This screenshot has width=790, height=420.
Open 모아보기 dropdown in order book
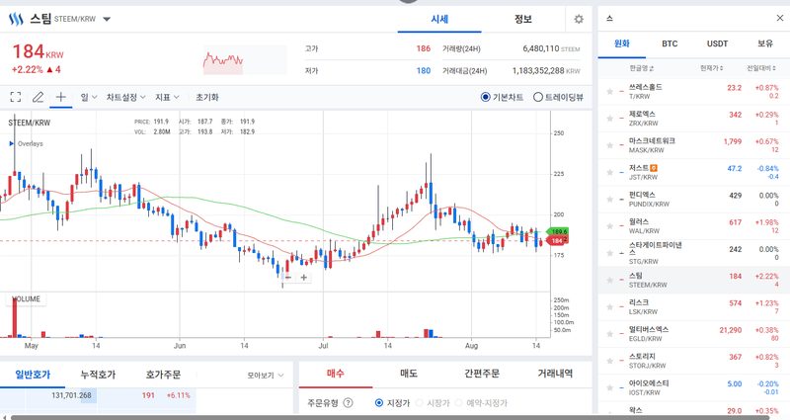pos(265,376)
